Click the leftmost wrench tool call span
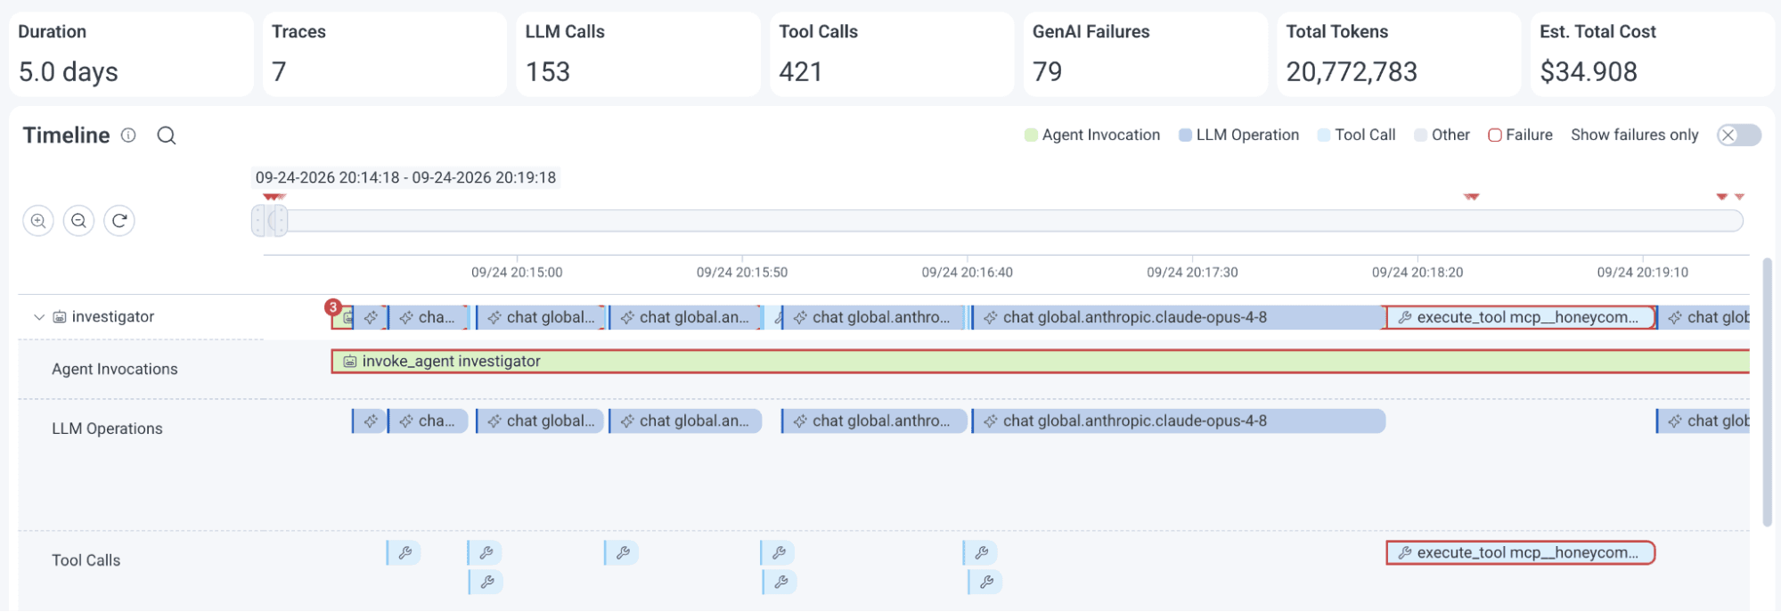Image resolution: width=1781 pixels, height=612 pixels. tap(404, 553)
